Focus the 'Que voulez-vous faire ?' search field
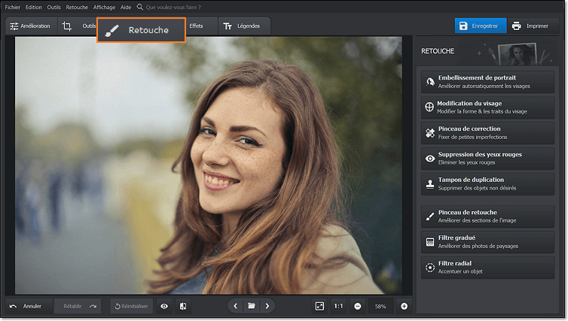 [173, 8]
